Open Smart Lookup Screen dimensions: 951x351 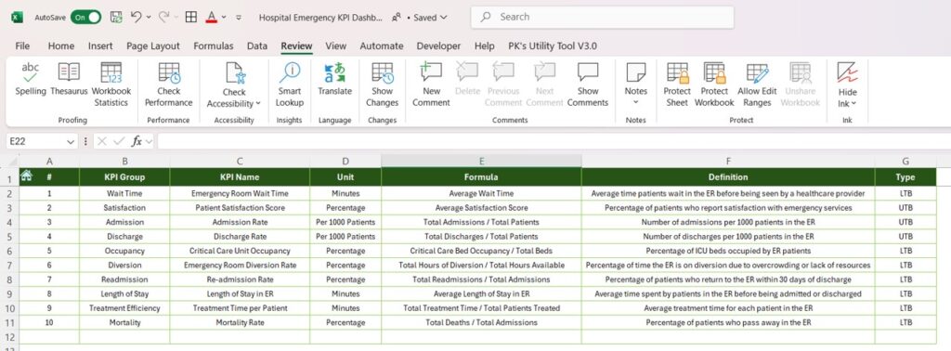coord(290,84)
